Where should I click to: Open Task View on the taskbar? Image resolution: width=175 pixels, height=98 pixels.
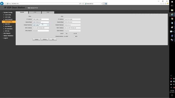[172, 6]
